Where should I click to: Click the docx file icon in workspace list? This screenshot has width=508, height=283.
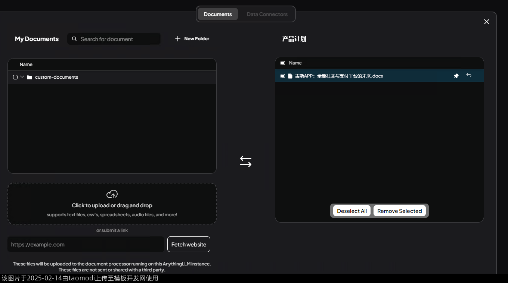click(x=290, y=76)
